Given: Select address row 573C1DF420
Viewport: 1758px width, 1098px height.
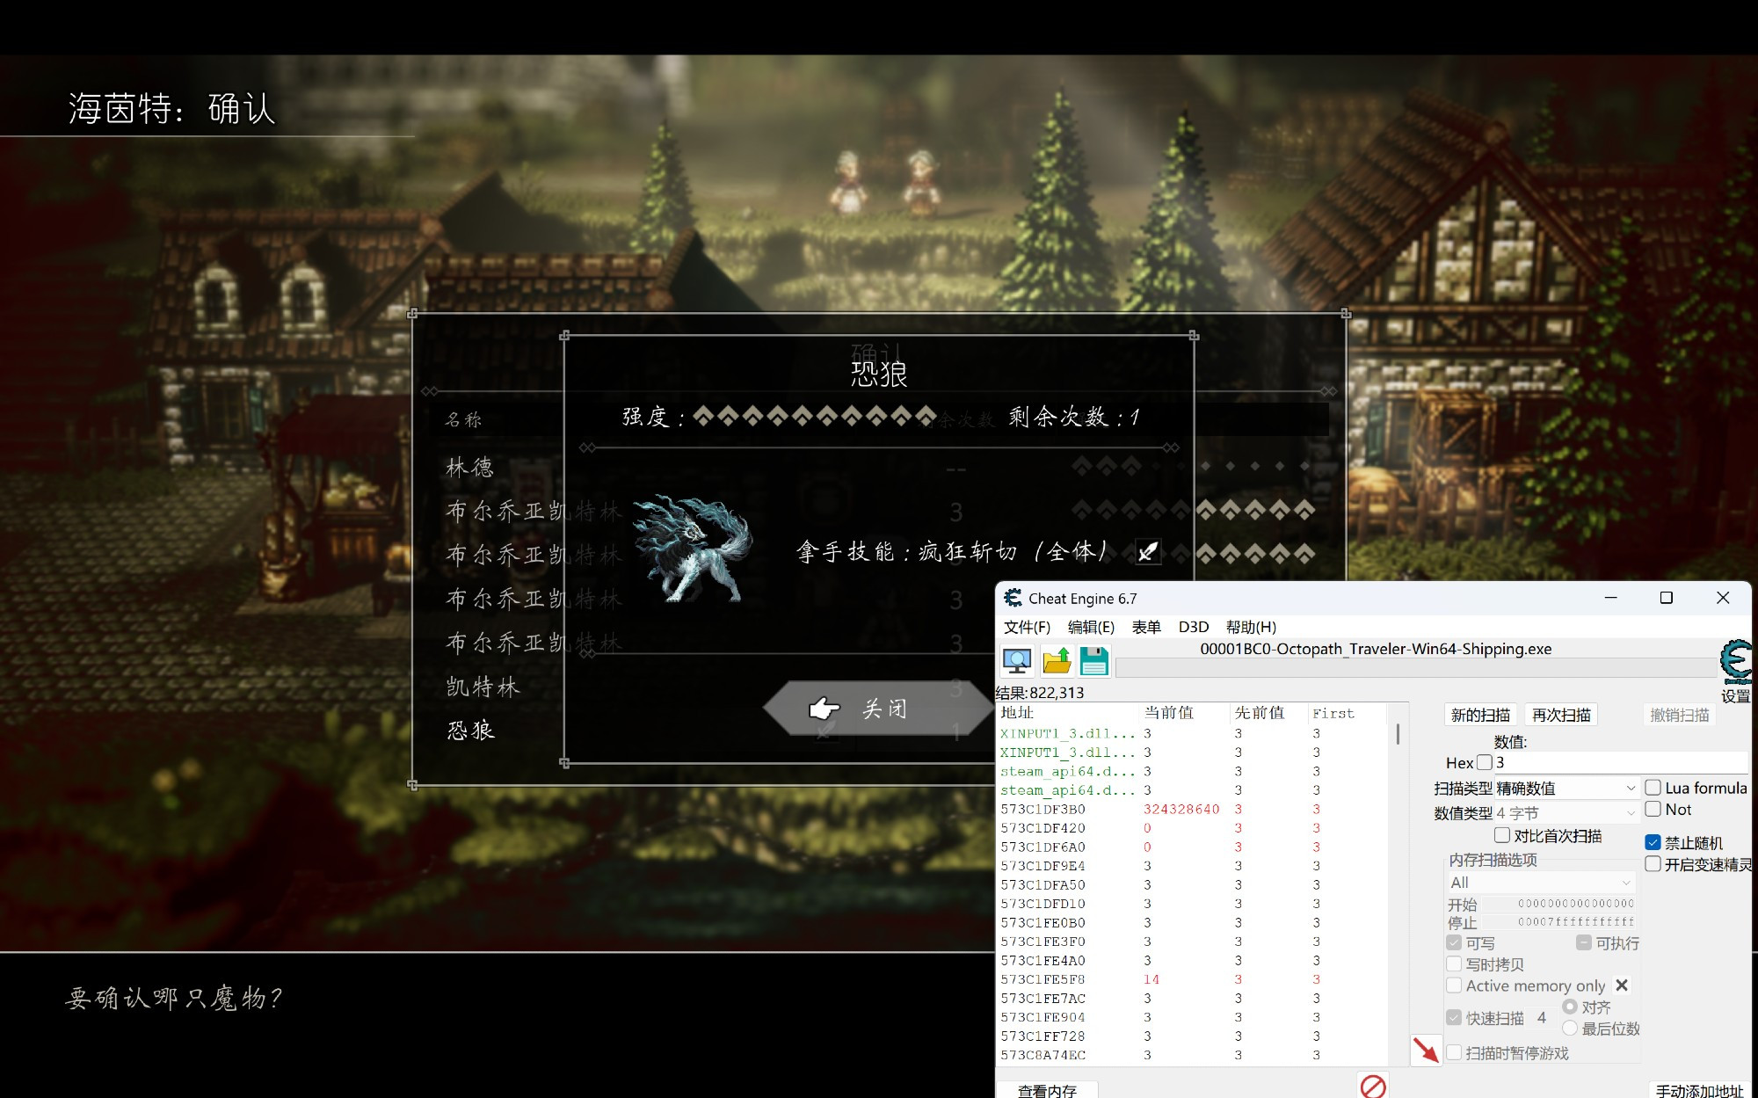Looking at the screenshot, I should point(1192,828).
